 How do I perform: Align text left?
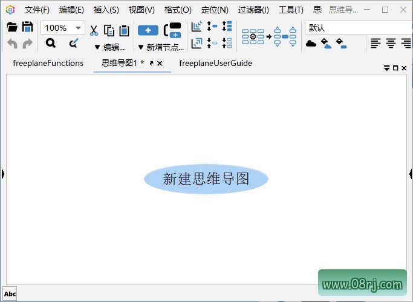coord(376,43)
